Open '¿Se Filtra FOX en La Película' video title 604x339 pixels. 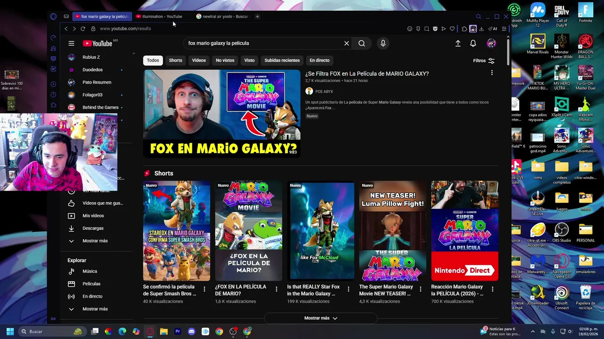(367, 73)
